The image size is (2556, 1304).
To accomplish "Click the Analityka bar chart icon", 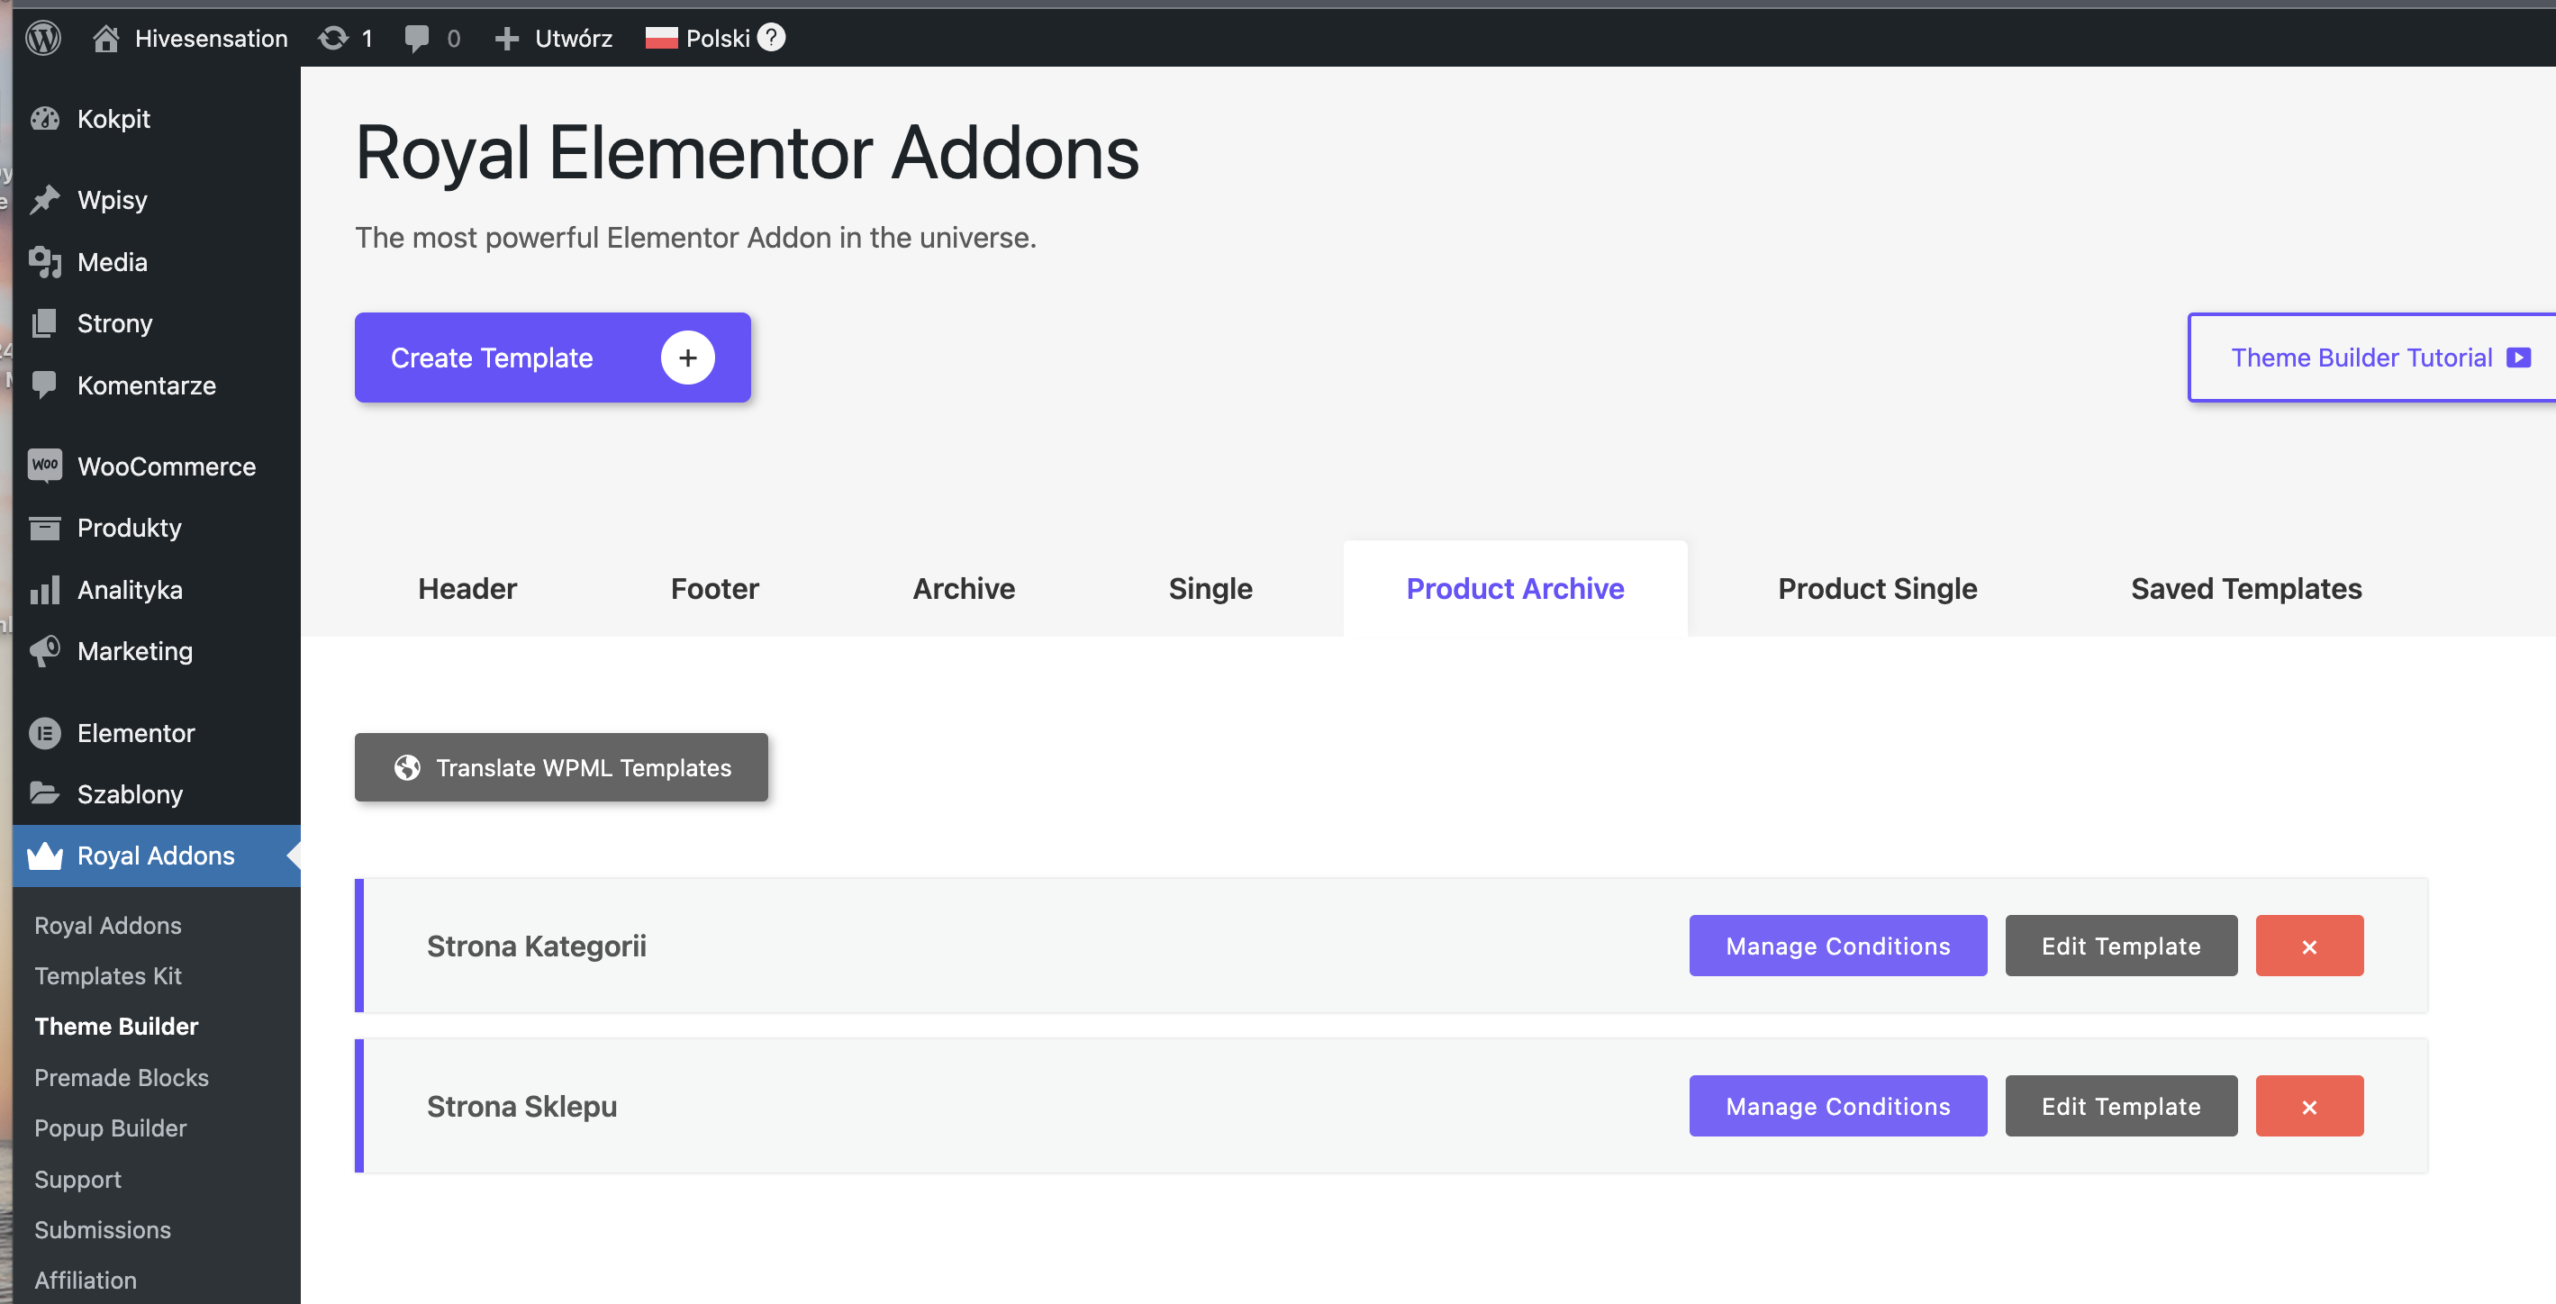I will pyautogui.click(x=45, y=590).
